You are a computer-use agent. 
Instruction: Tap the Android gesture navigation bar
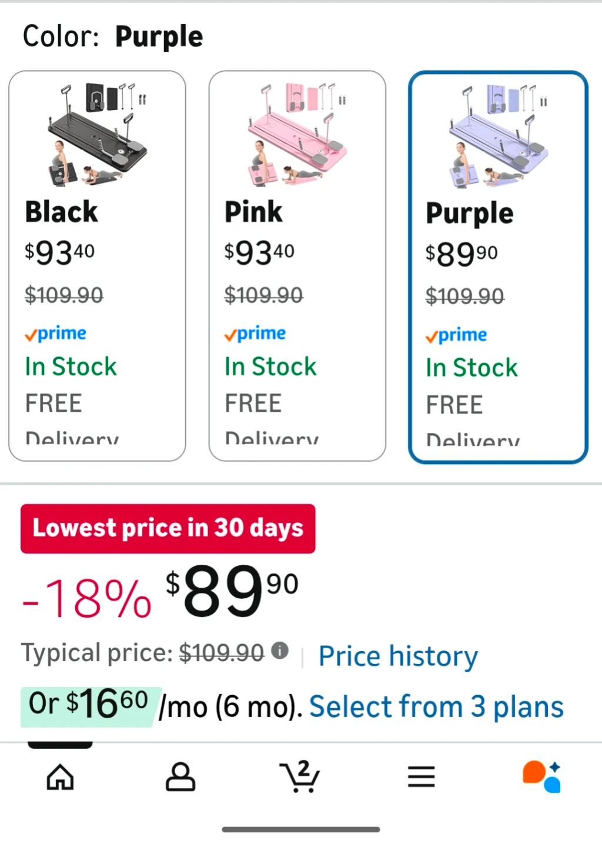pos(300,829)
